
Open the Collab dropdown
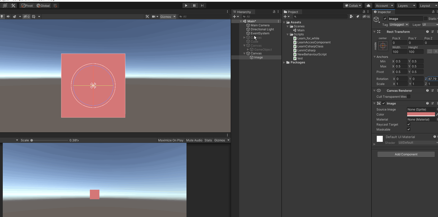click(353, 6)
